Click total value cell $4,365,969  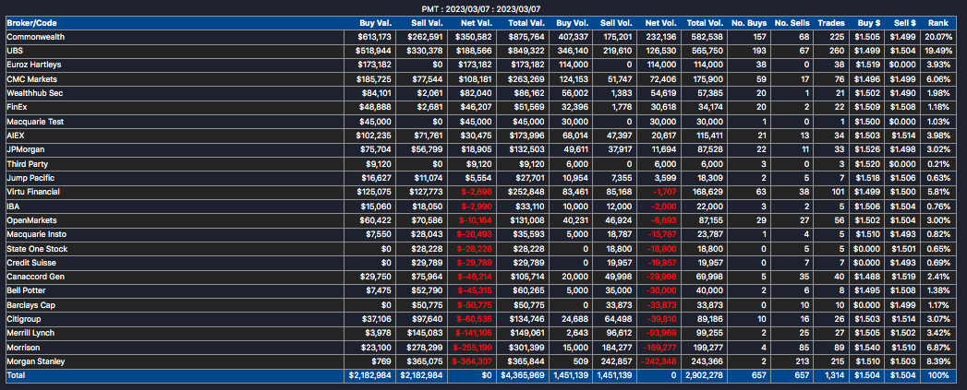pos(522,375)
